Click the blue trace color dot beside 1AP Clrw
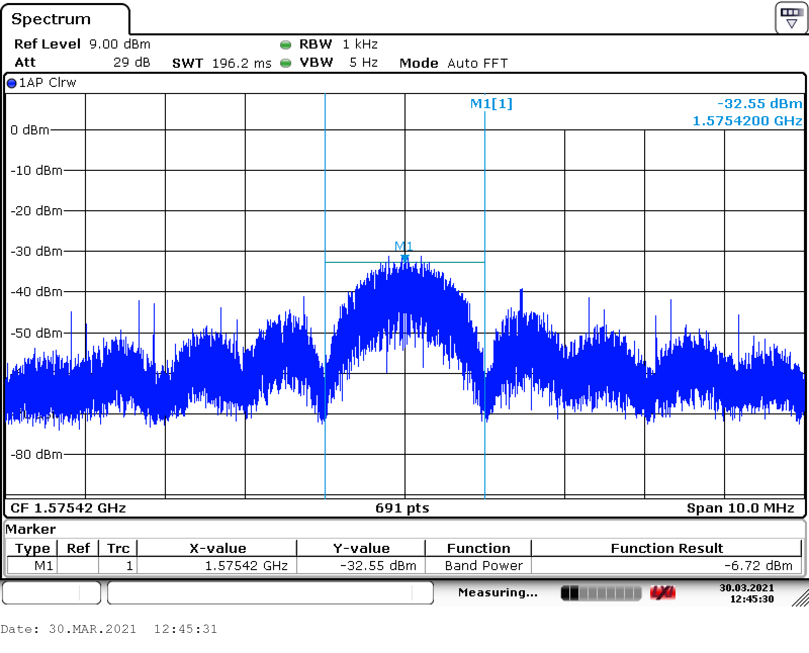This screenshot has width=809, height=653. pyautogui.click(x=12, y=83)
